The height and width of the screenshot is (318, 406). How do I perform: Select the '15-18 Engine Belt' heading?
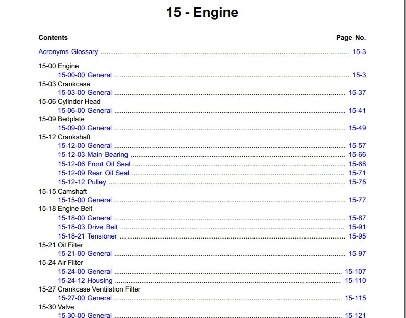(65, 208)
